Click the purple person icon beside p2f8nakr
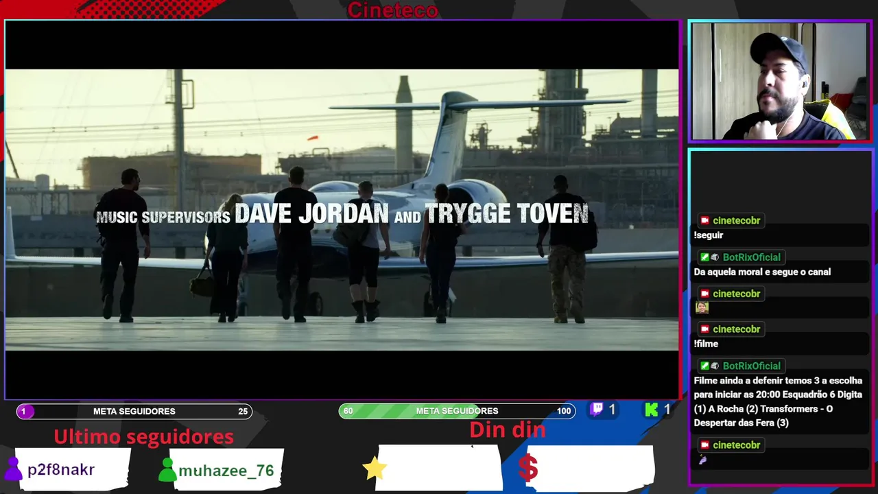The height and width of the screenshot is (494, 878). [13, 469]
